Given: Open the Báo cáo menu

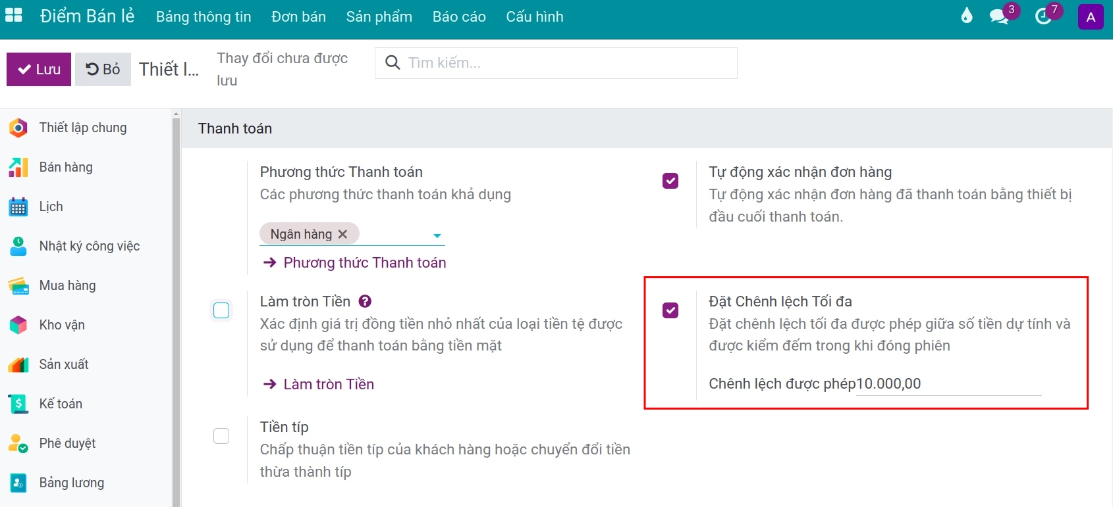Looking at the screenshot, I should click(x=459, y=16).
